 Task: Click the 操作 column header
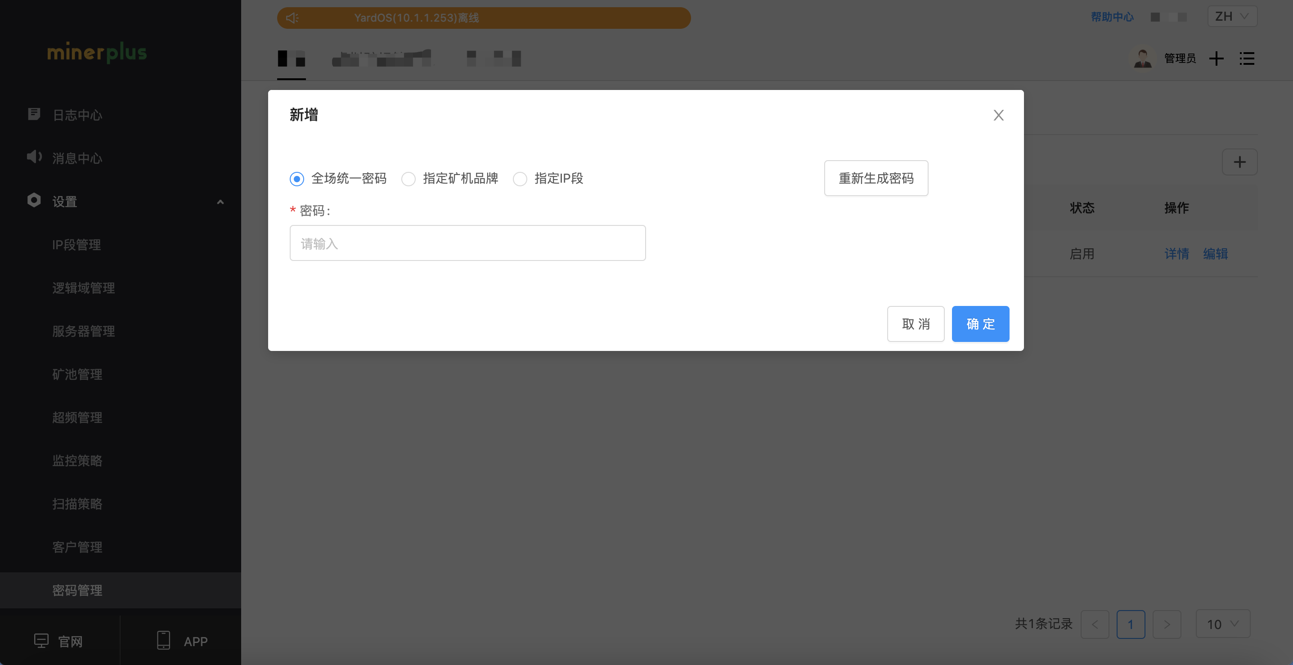pos(1176,208)
